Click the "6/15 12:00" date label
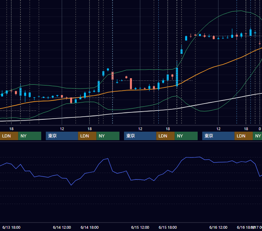 pyautogui.click(x=140, y=227)
